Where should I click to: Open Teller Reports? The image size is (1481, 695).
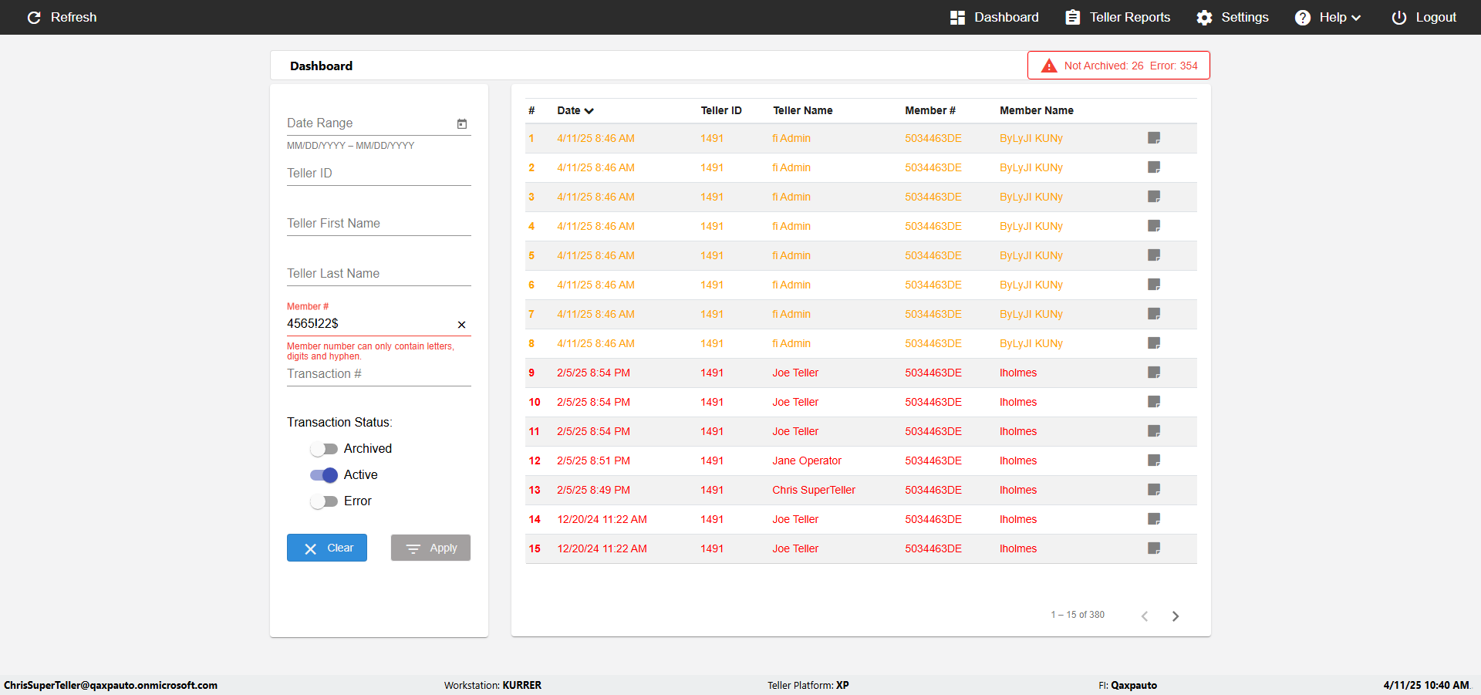pyautogui.click(x=1118, y=17)
